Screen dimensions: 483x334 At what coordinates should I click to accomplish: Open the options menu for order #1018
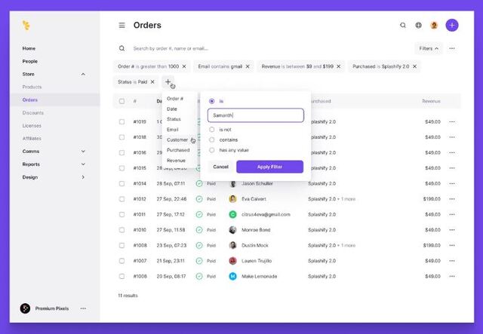coord(452,137)
